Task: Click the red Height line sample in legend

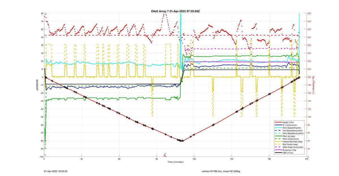Action: pos(278,122)
